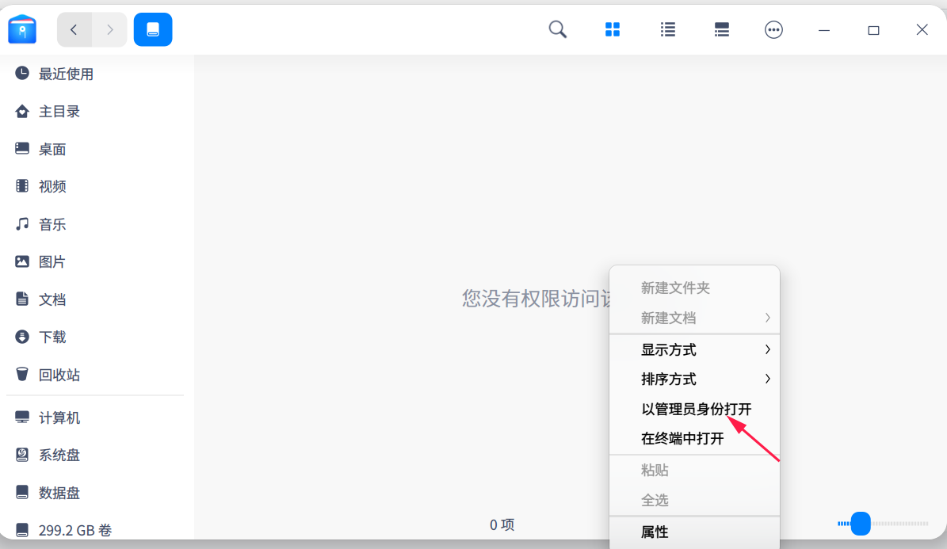Click the computer device icon in address bar

152,29
